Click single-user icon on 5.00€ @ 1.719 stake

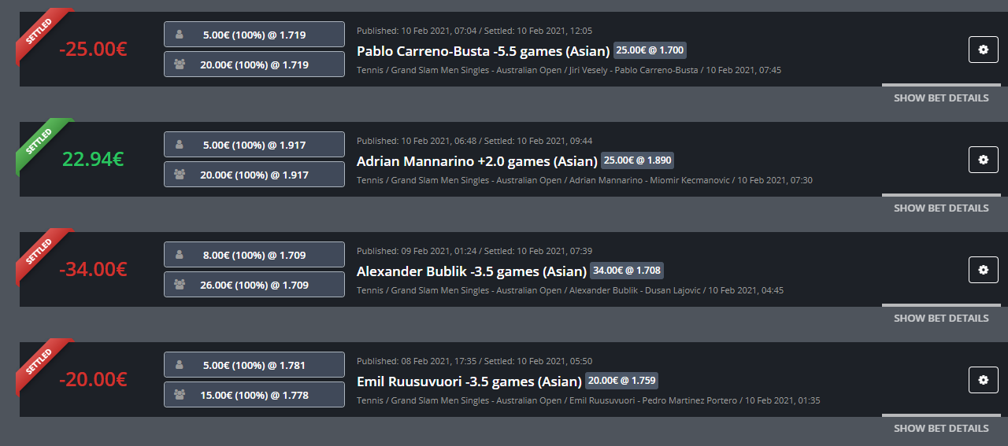pos(180,35)
